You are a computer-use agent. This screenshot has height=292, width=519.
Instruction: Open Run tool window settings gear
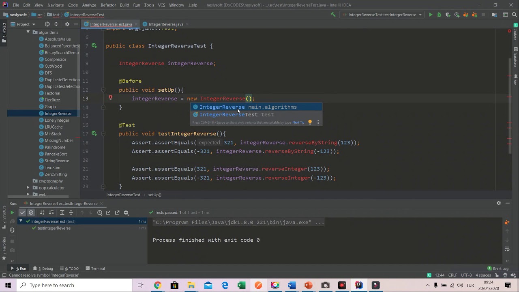point(499,203)
